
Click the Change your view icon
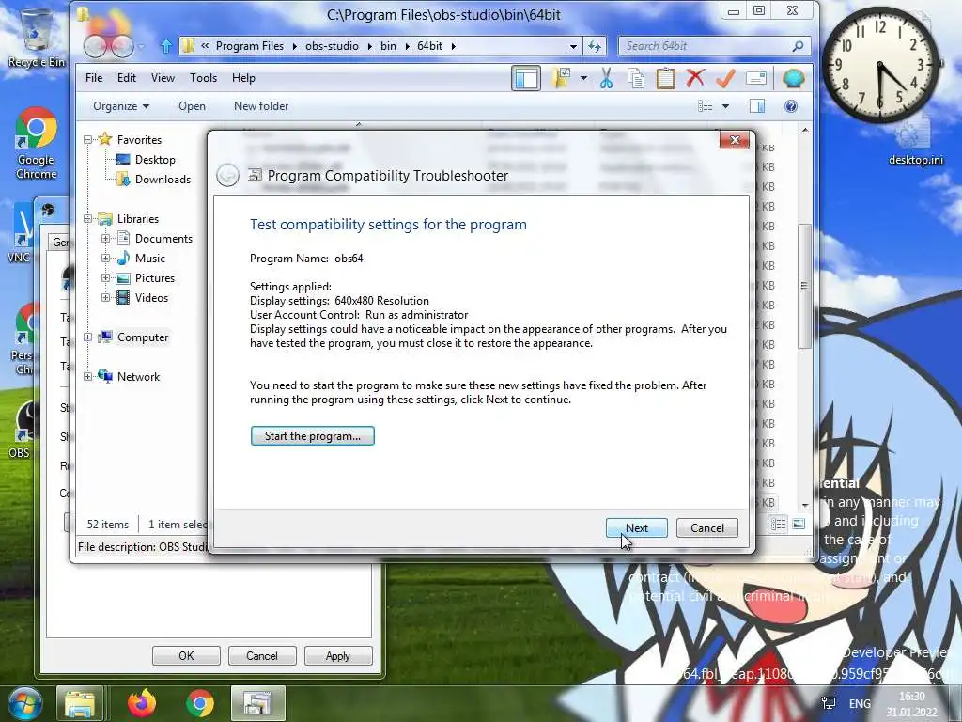pyautogui.click(x=706, y=106)
